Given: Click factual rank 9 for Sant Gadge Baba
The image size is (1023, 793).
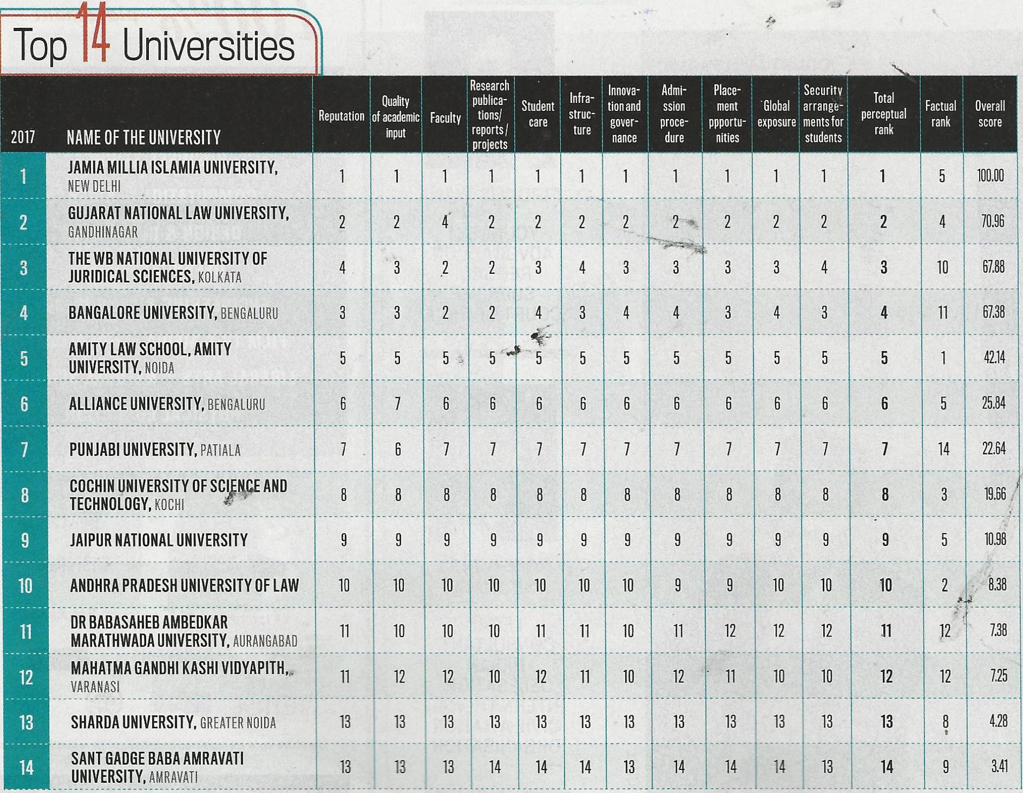Looking at the screenshot, I should point(946,767).
